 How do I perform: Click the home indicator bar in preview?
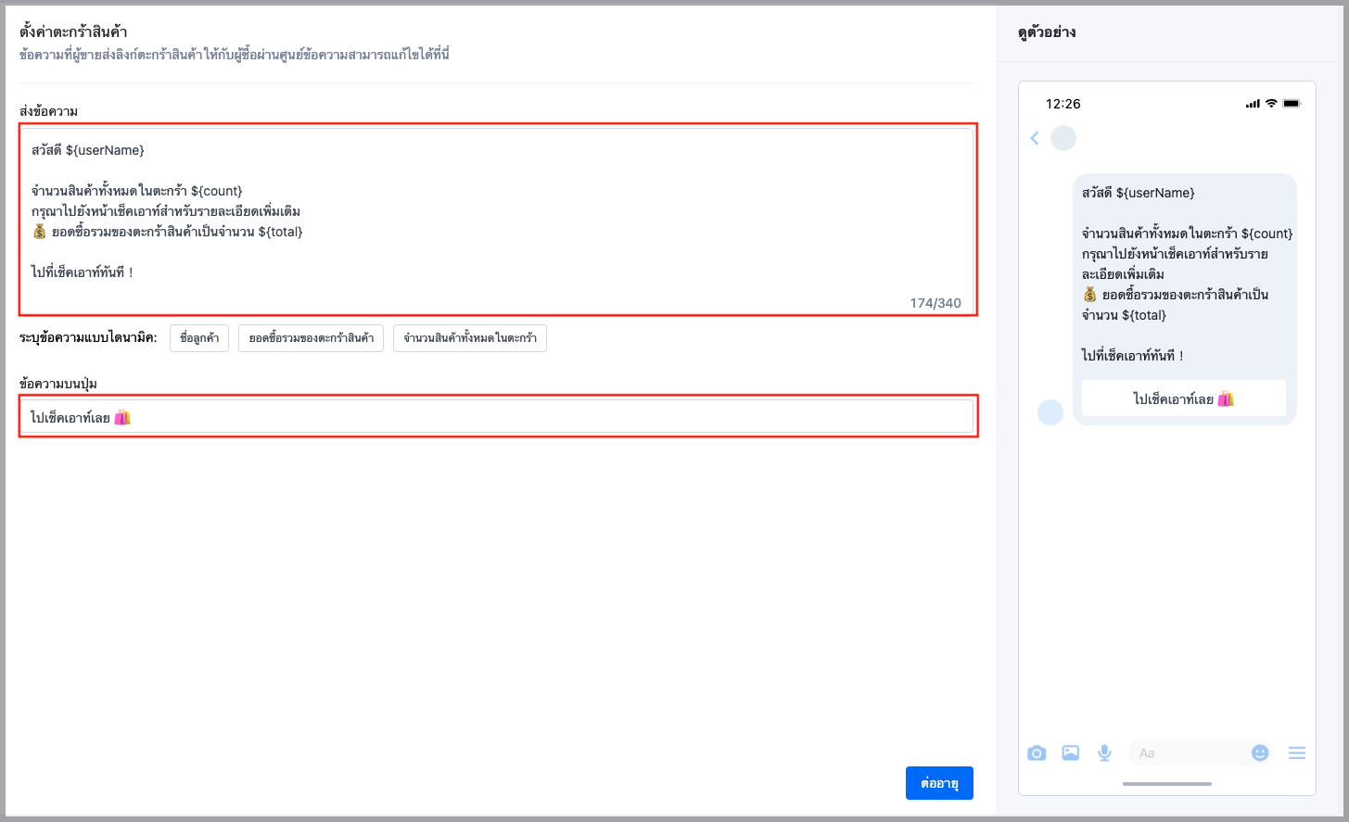pyautogui.click(x=1167, y=784)
